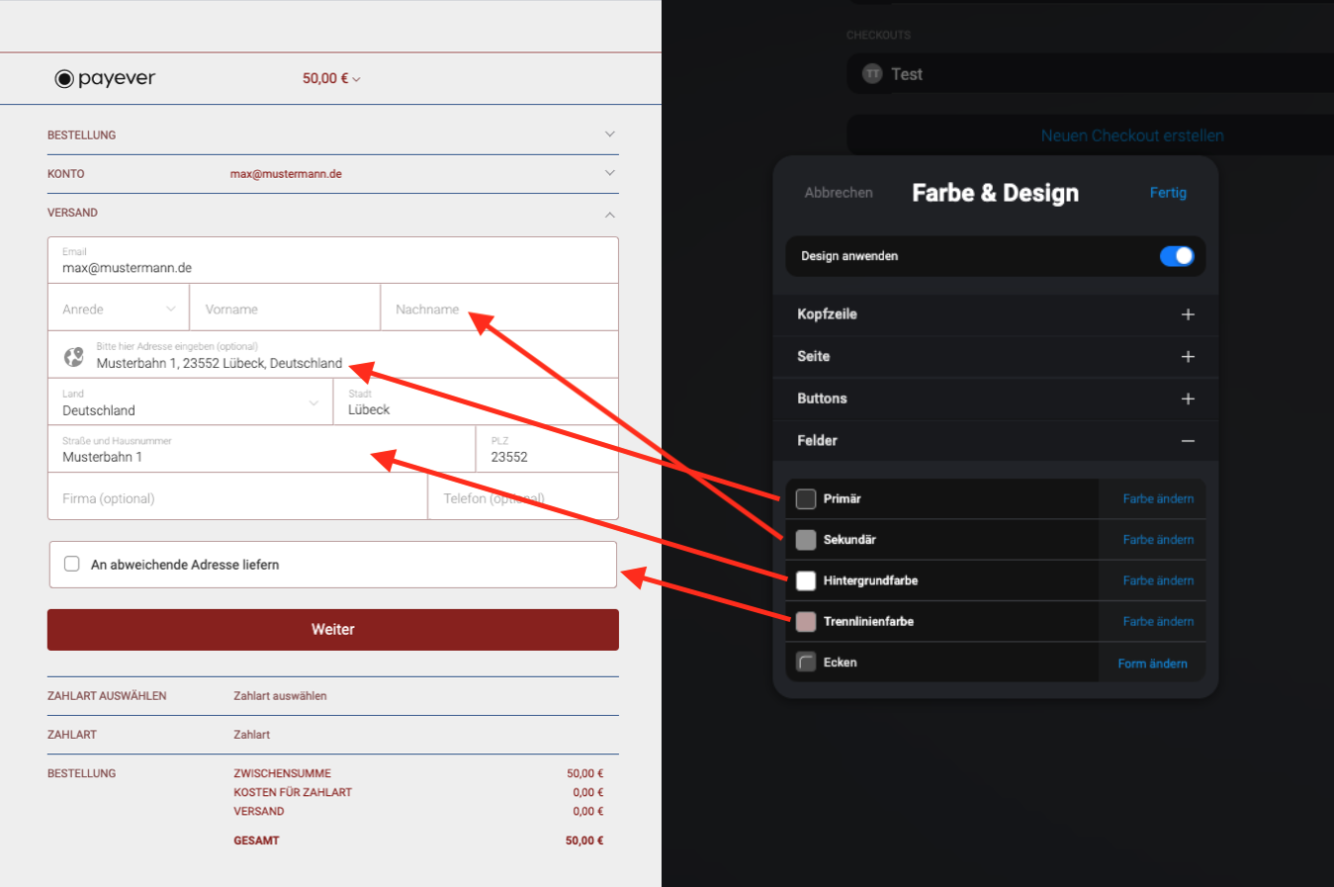Click ZAHLART AUSWÄHLEN section header
The image size is (1334, 887).
tap(107, 696)
